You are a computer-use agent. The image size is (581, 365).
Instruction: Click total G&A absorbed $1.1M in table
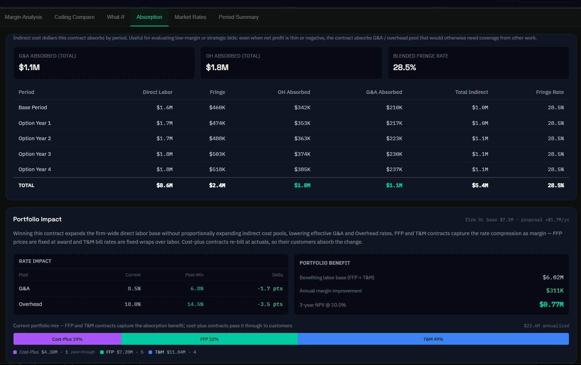[394, 185]
